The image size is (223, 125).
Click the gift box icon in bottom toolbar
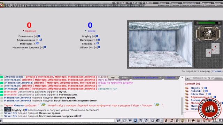pyautogui.click(x=188, y=120)
